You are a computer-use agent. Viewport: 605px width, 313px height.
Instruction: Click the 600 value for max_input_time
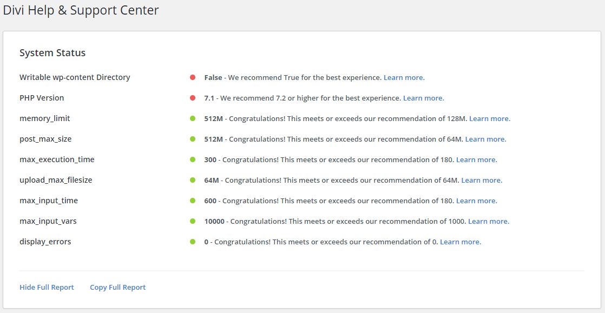tap(211, 201)
